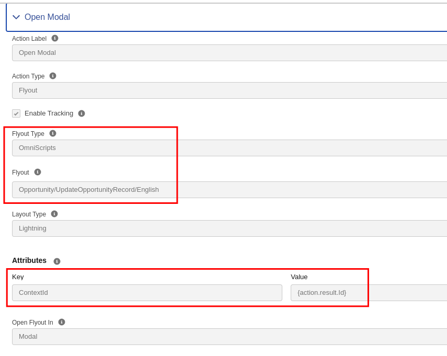Click the Value field containing {action.result.Id}
The height and width of the screenshot is (356, 447).
click(x=368, y=293)
